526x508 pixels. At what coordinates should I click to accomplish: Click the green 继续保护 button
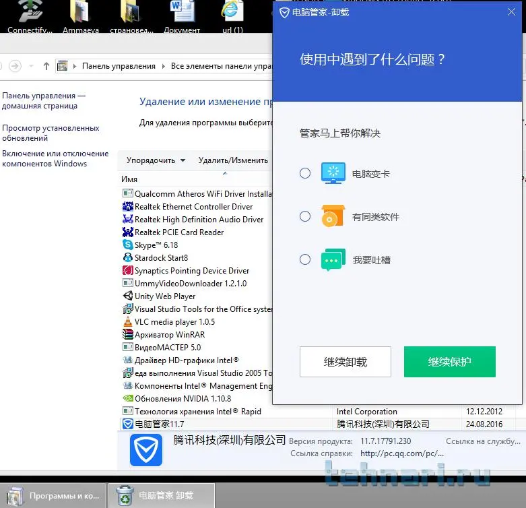point(449,362)
